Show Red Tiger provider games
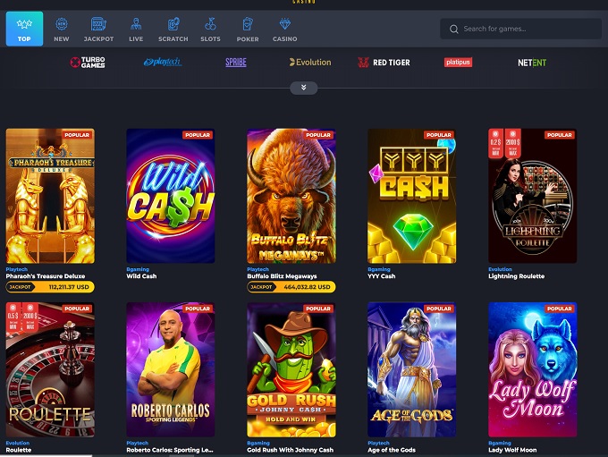 point(384,63)
